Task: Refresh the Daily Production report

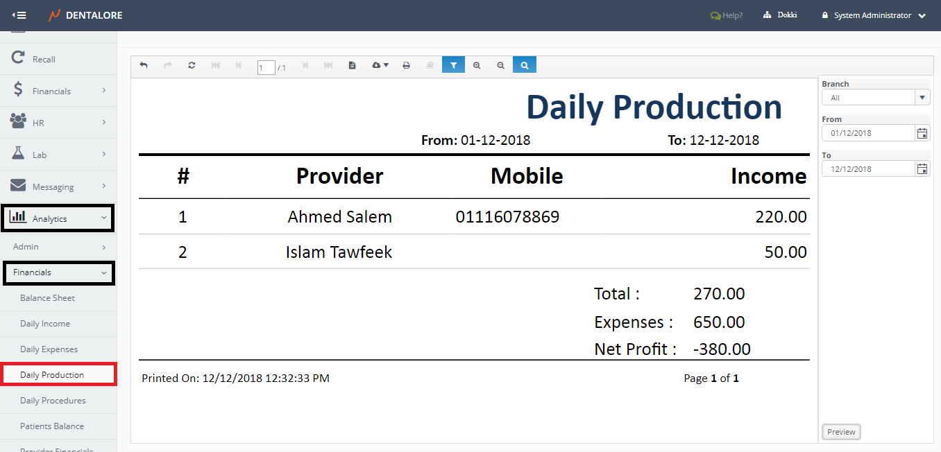Action: [x=192, y=65]
